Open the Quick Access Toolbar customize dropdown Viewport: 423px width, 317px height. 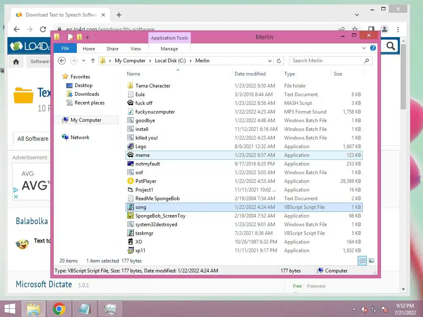coord(88,38)
